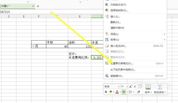This screenshot has width=178, height=103.
Task: Click the cell containing 水泥
Action: [97, 42]
